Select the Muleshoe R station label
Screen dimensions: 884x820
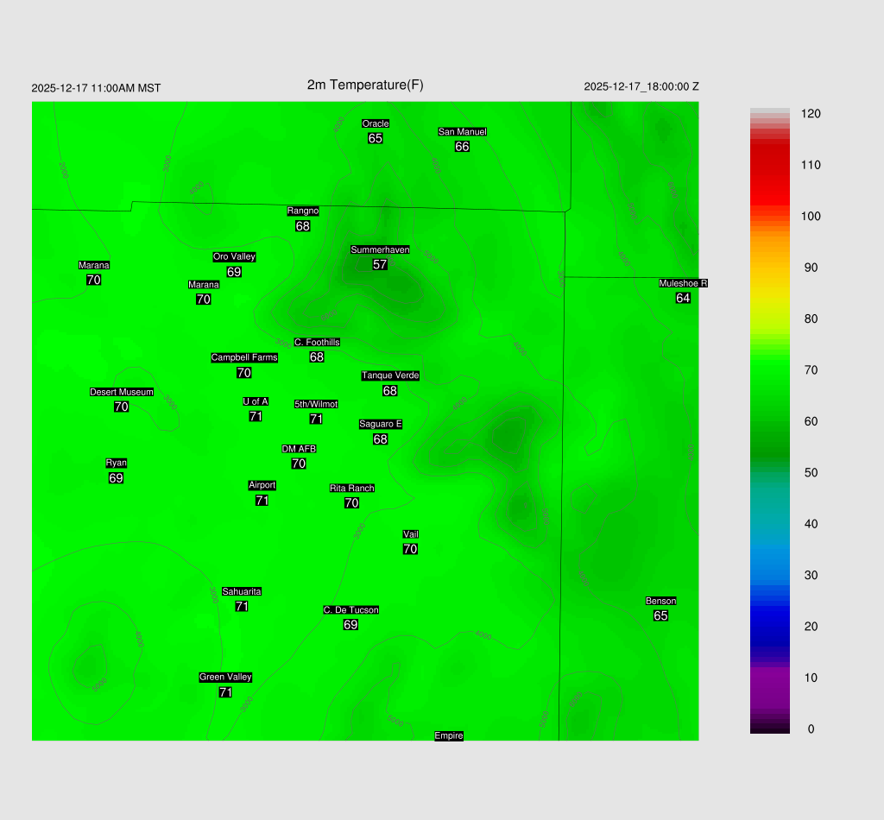coord(683,283)
